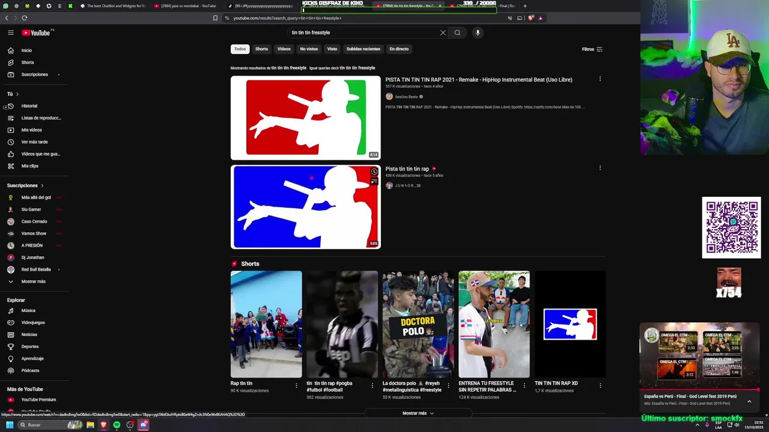The image size is (769, 432).
Task: Select the Visto filter chip
Action: click(332, 49)
